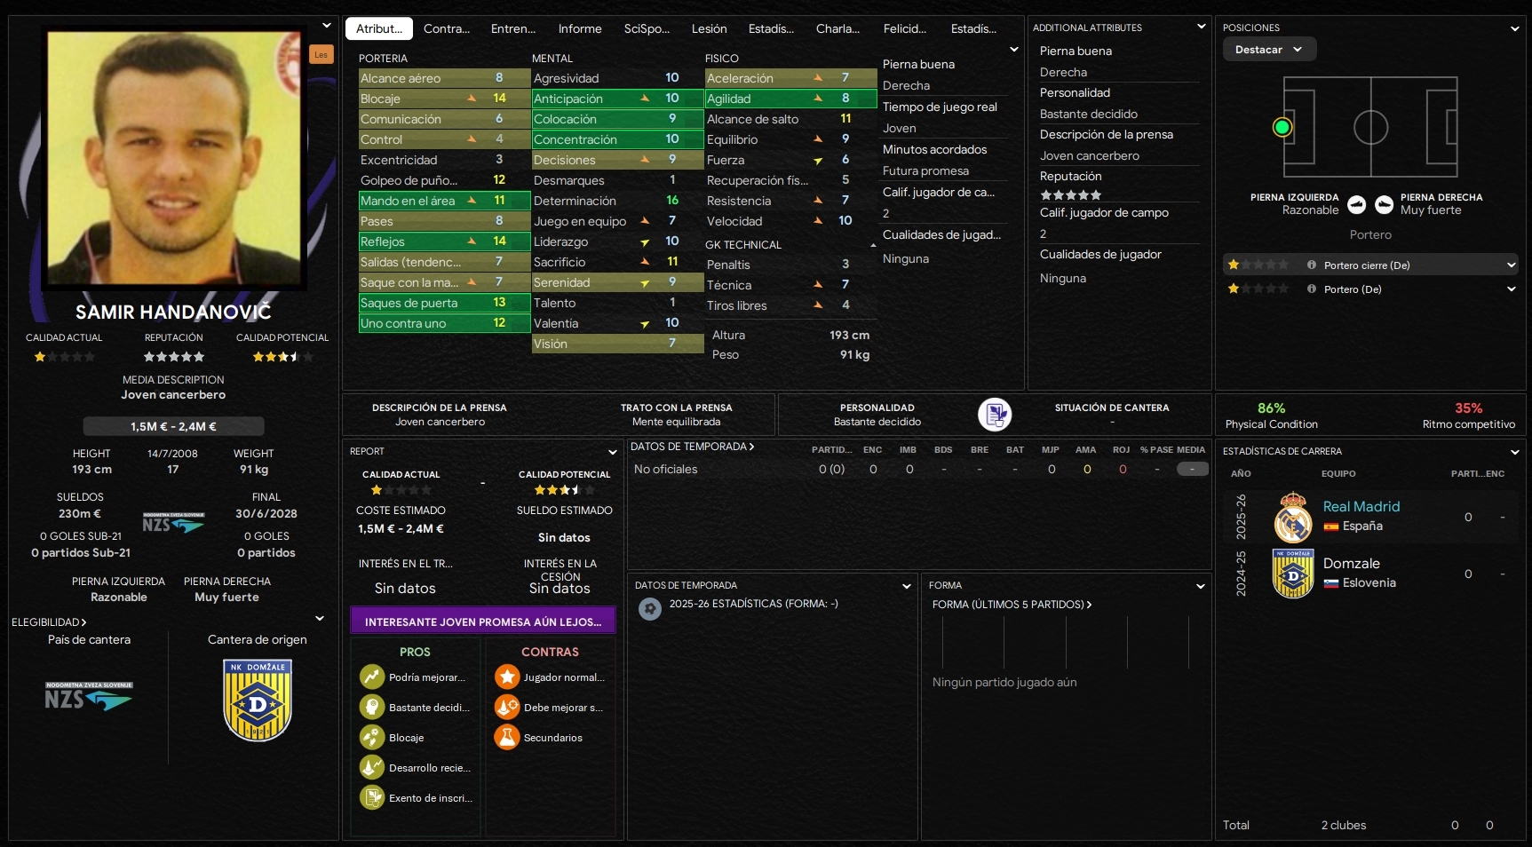This screenshot has width=1532, height=847.
Task: Click the Secundarios flask con icon
Action: 507,738
